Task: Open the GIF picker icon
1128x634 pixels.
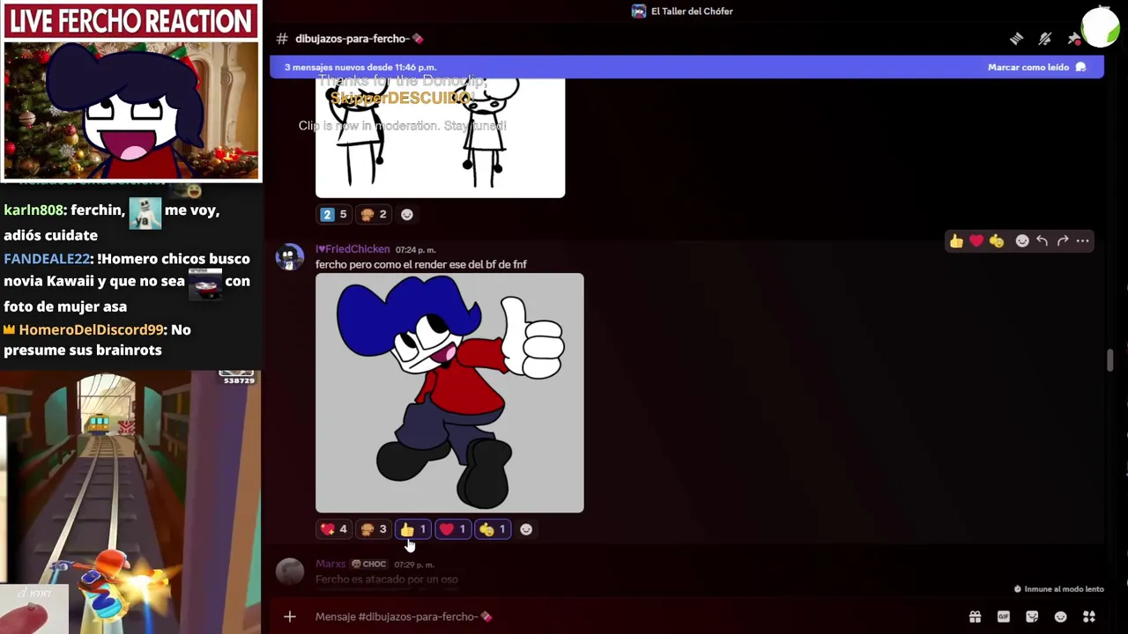Action: tap(1003, 616)
